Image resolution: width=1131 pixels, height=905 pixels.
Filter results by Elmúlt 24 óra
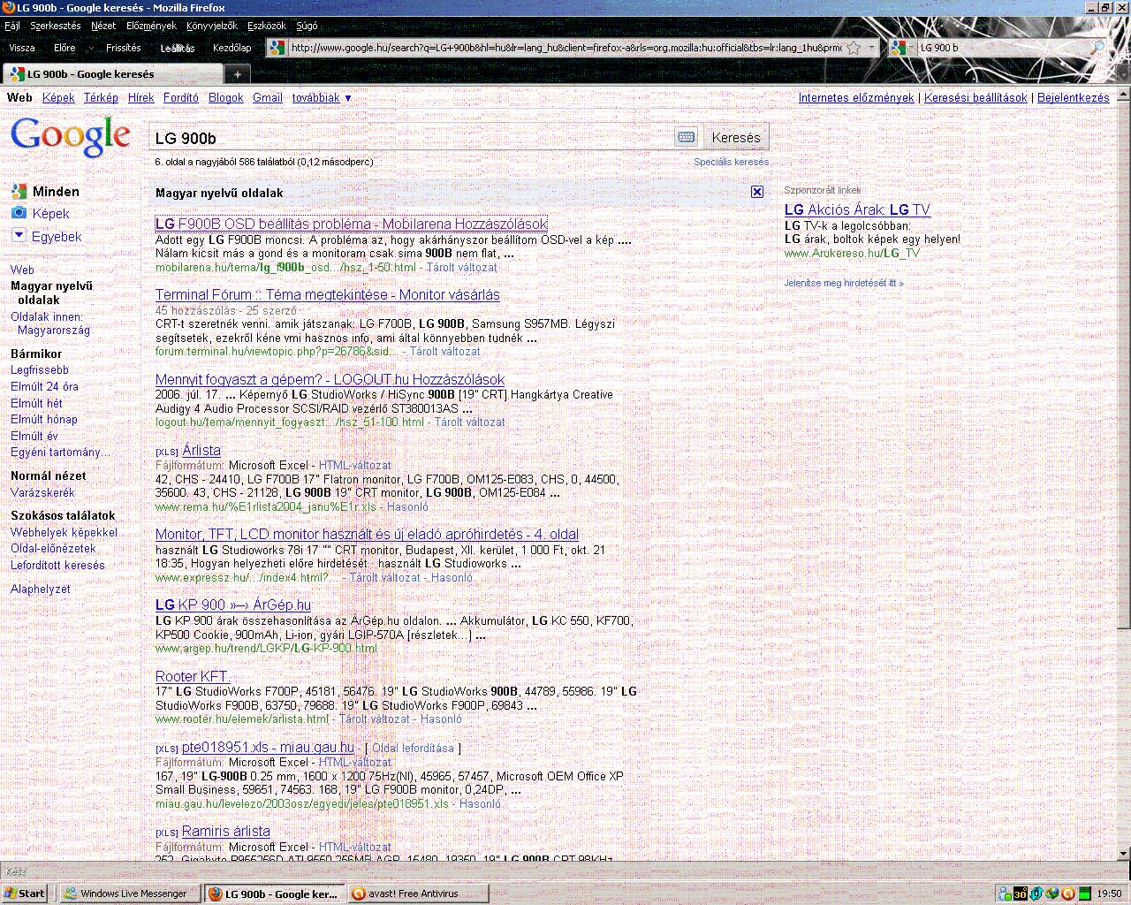(x=44, y=386)
